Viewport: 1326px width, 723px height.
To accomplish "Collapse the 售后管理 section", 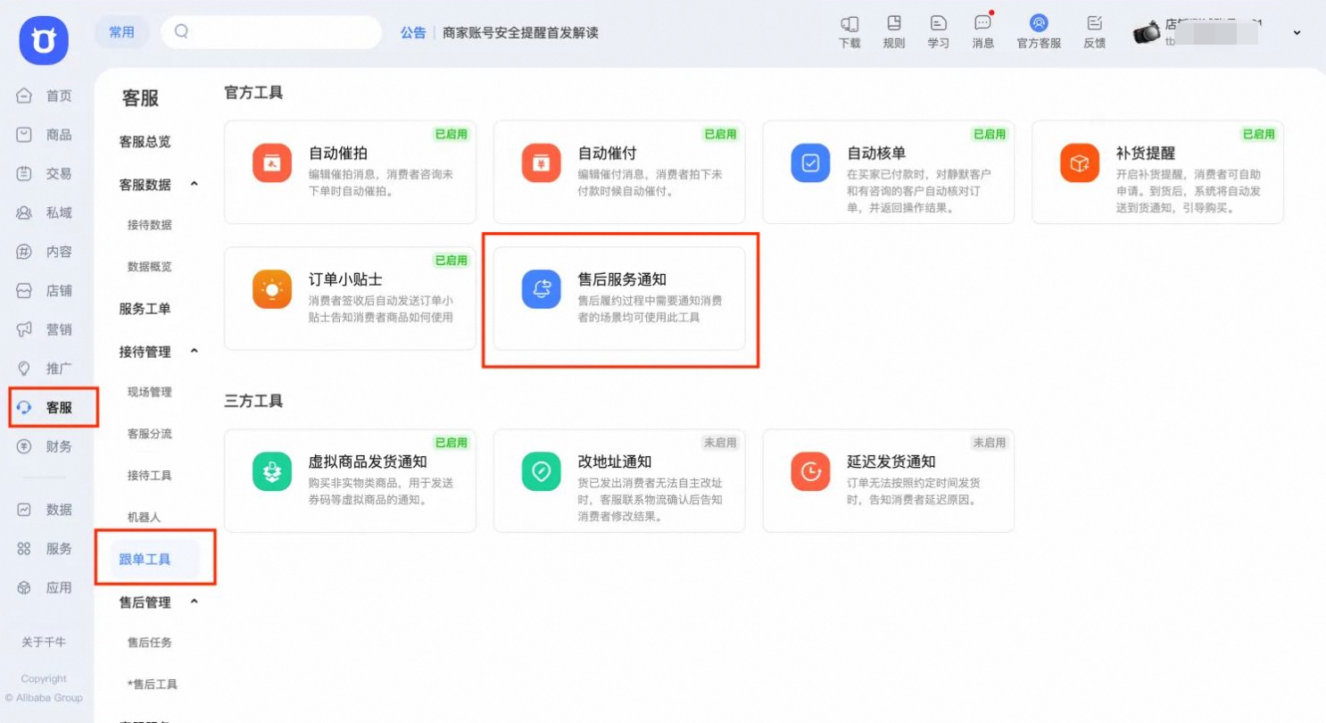I will click(x=195, y=602).
